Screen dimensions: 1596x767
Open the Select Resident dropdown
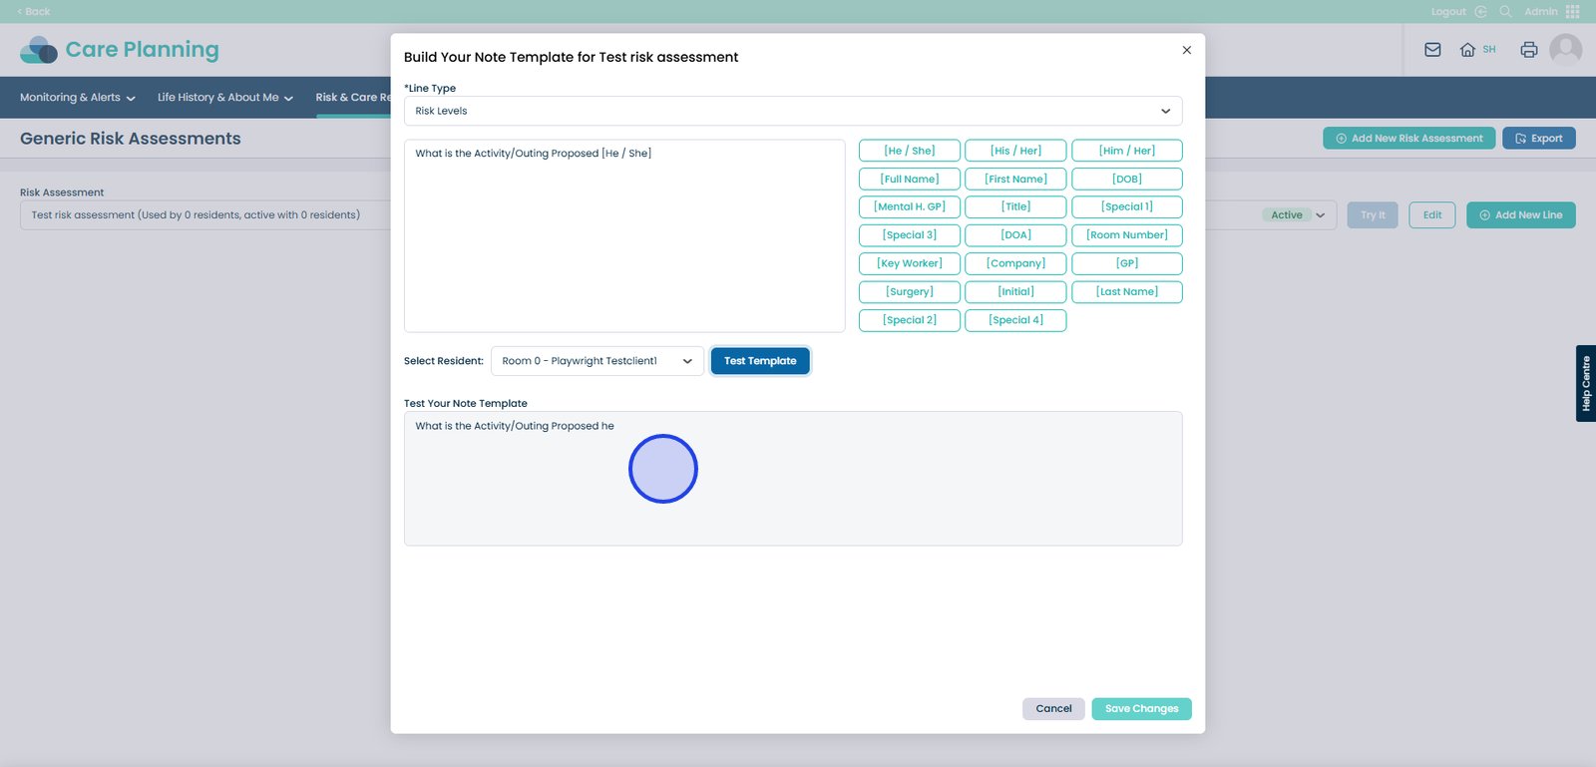click(x=598, y=361)
